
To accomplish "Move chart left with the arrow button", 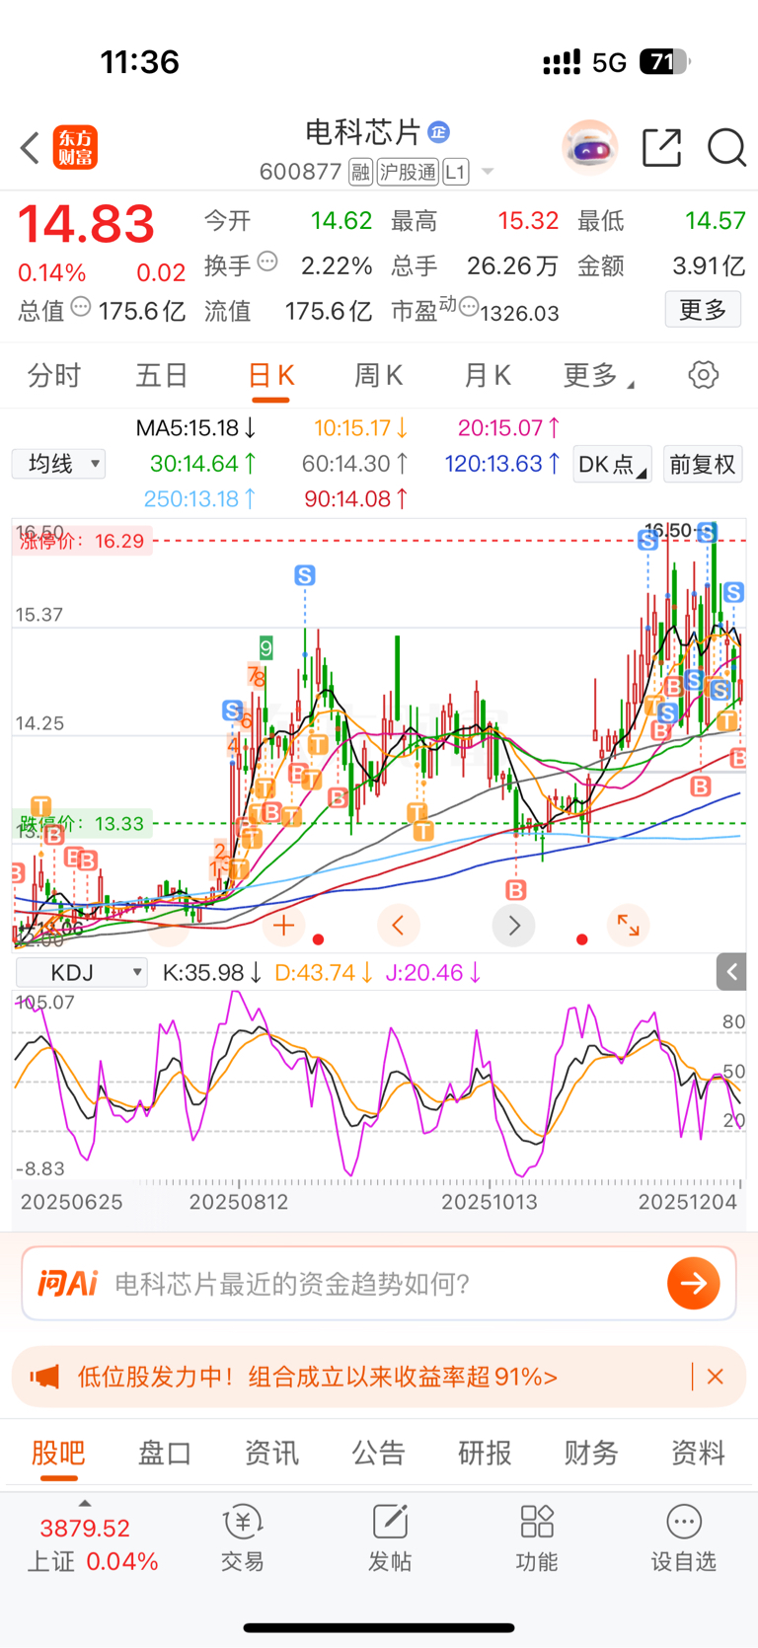I will (x=399, y=926).
